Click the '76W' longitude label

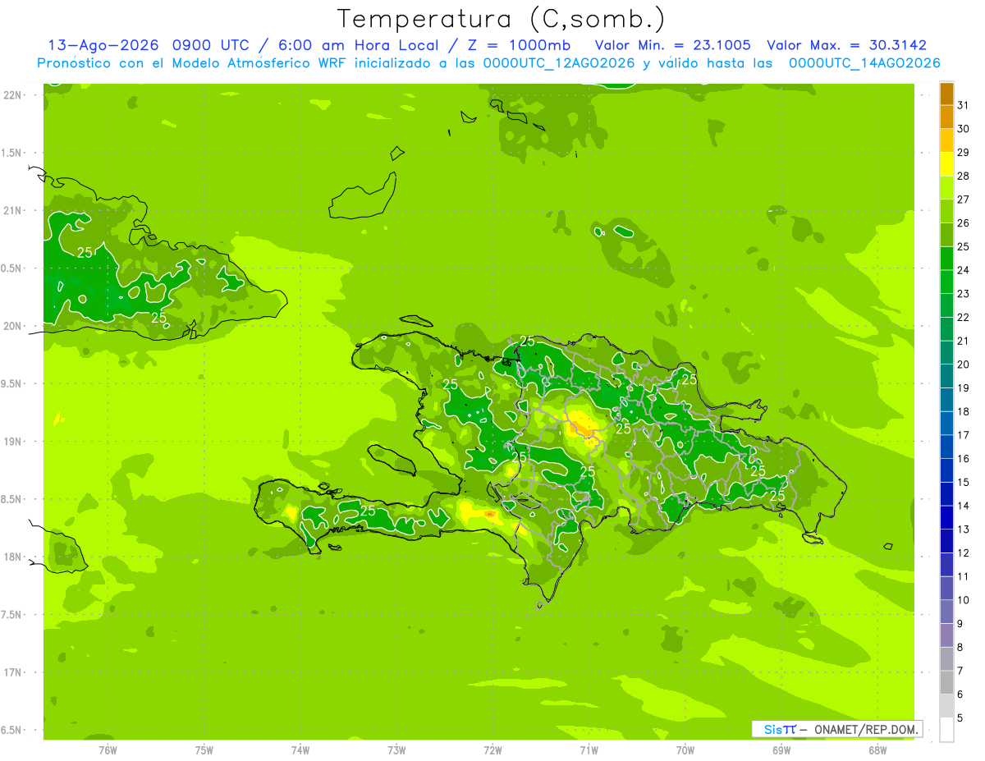pyautogui.click(x=108, y=750)
